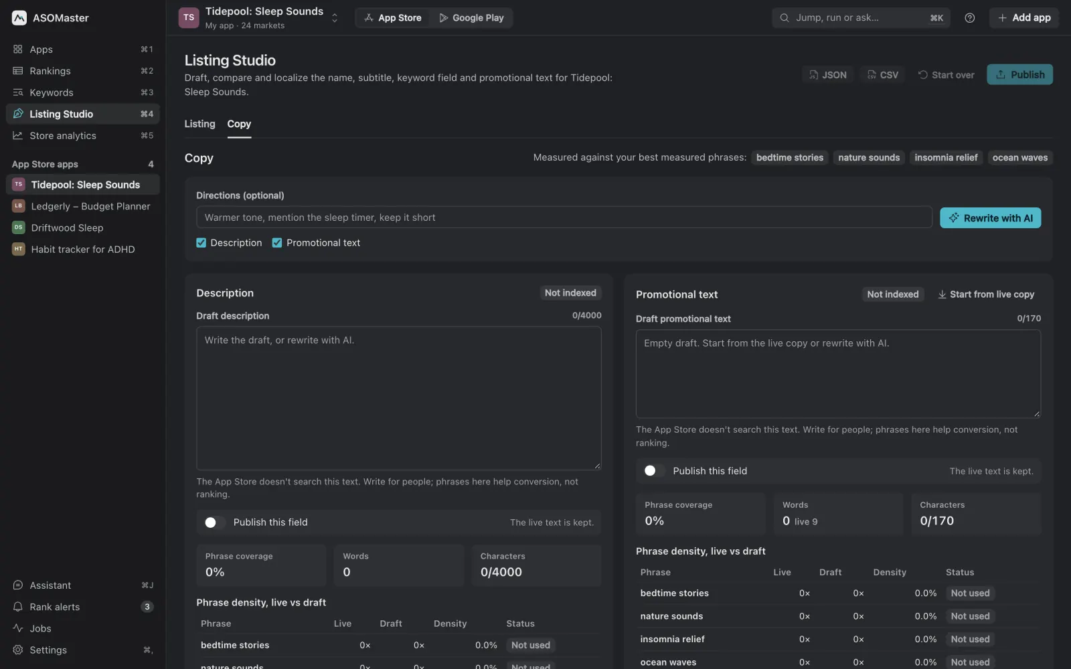Click Start over reset button
The width and height of the screenshot is (1071, 669).
pos(946,75)
